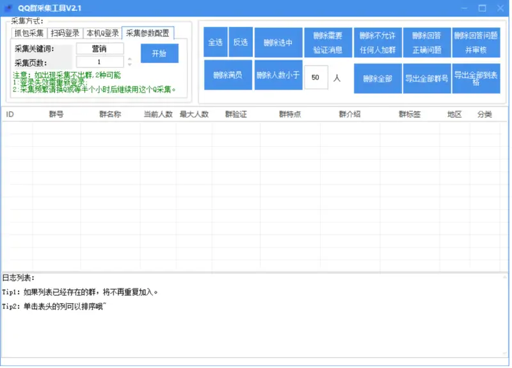512x368 pixels.
Task: Open the 扫码登录 tab
Action: pyautogui.click(x=65, y=33)
